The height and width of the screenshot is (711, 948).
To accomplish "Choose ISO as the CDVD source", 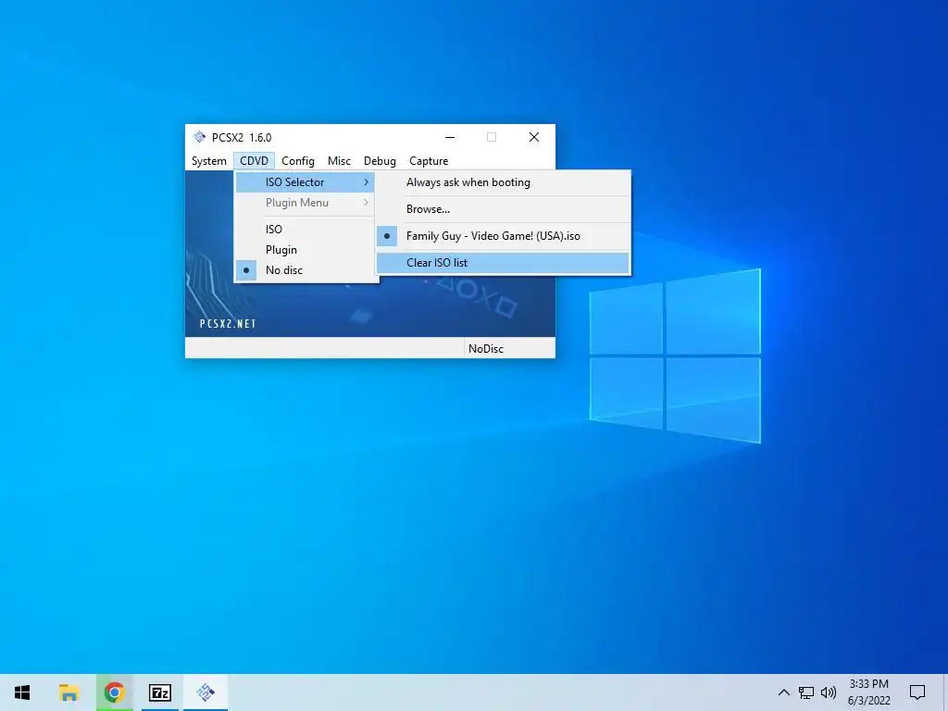I will pos(305,230).
